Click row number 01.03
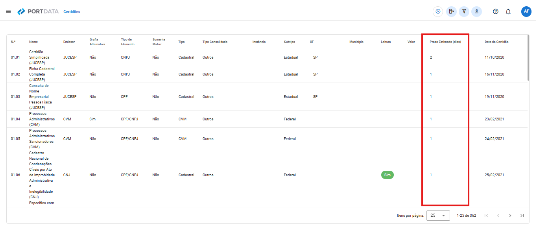The width and height of the screenshot is (537, 238). point(15,97)
